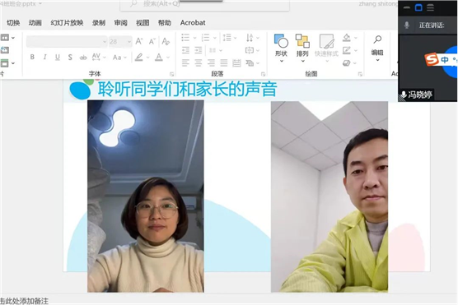Apply text highlight color
Viewport: 458px width, 305px height.
[139, 58]
